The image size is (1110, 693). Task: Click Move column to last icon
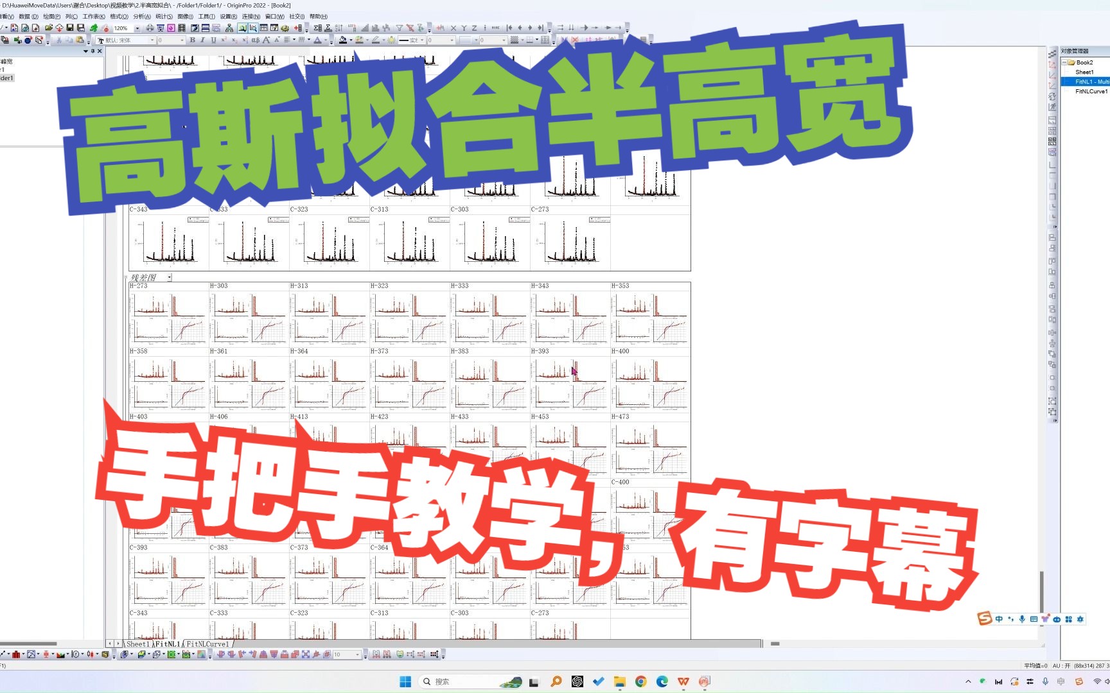point(540,28)
